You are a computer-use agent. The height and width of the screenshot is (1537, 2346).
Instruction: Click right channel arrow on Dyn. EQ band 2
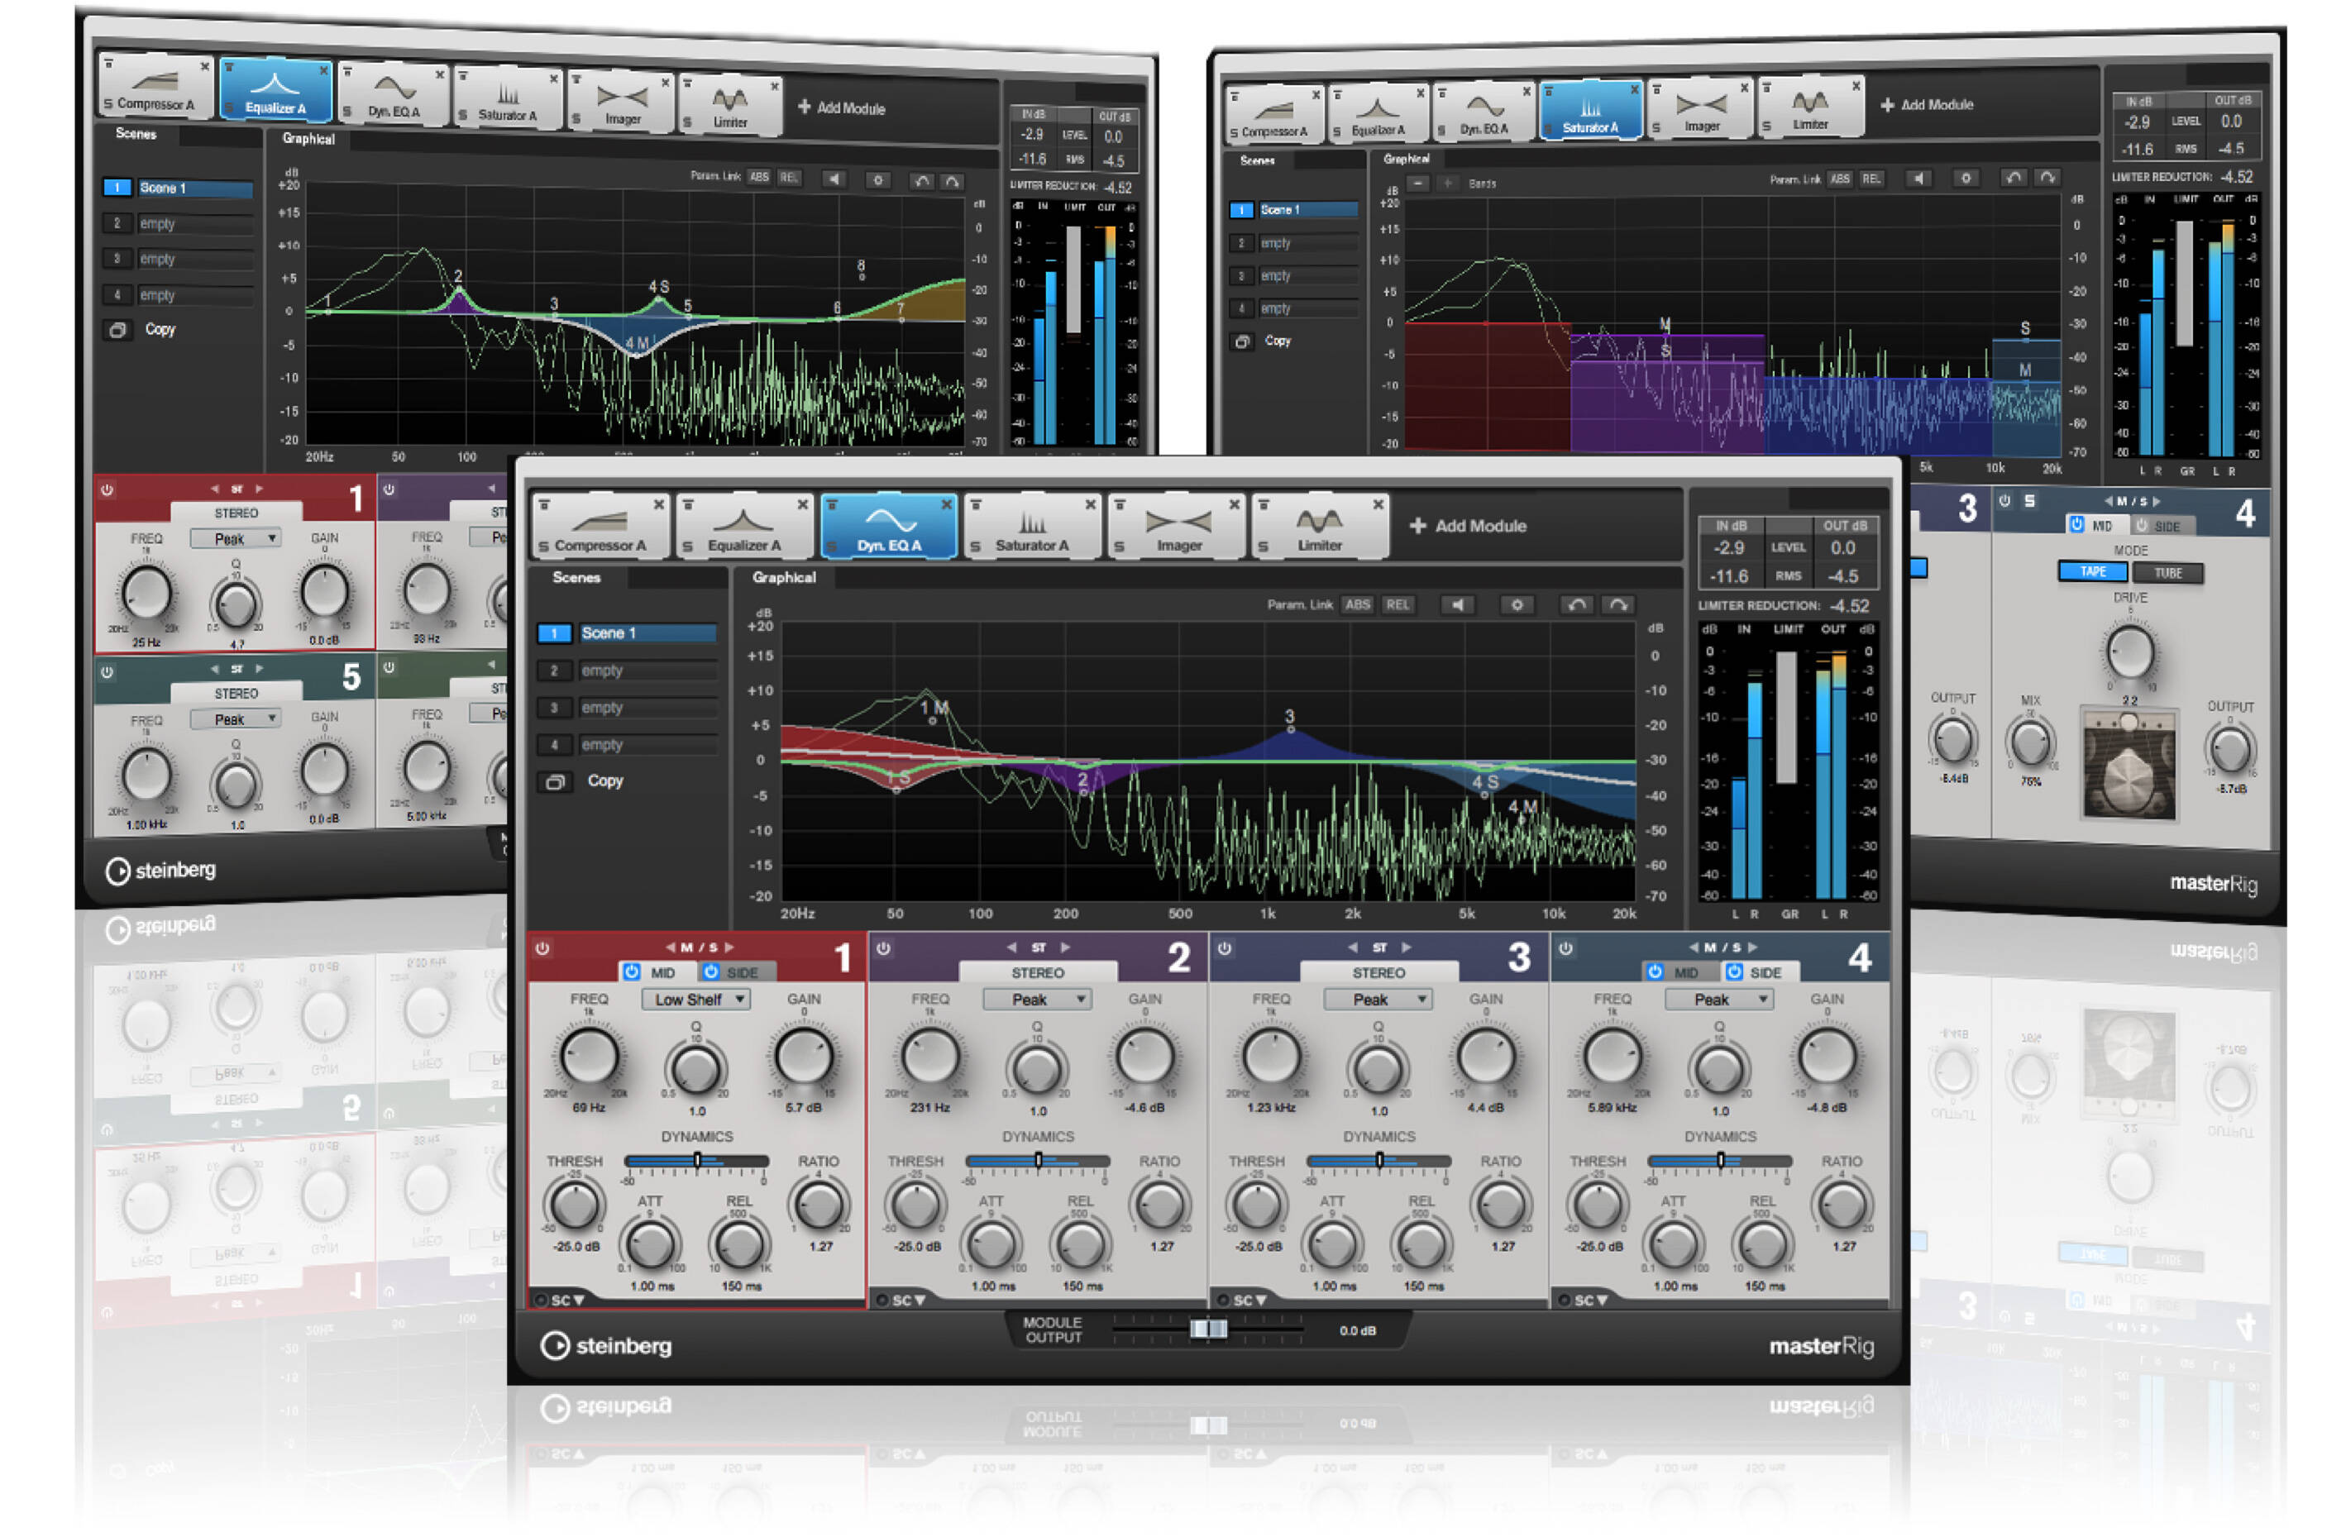(1066, 947)
